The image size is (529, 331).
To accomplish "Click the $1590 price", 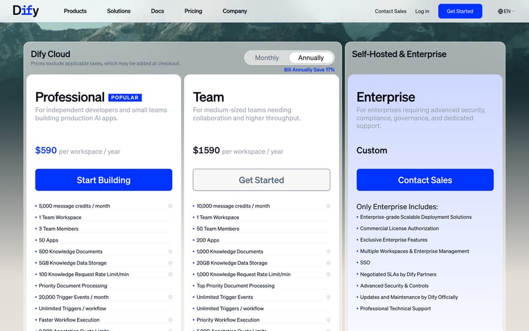I will [x=206, y=150].
